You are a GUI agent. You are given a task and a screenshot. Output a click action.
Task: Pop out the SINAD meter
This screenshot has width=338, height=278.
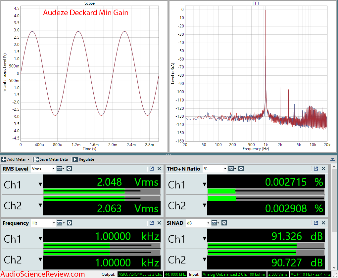[x=316, y=223]
